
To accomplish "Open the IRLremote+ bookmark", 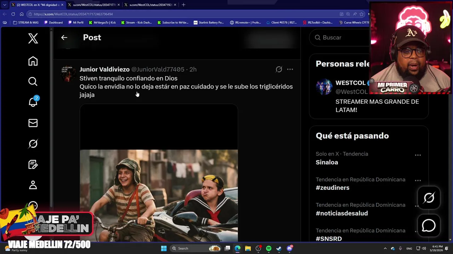I will tap(245, 23).
